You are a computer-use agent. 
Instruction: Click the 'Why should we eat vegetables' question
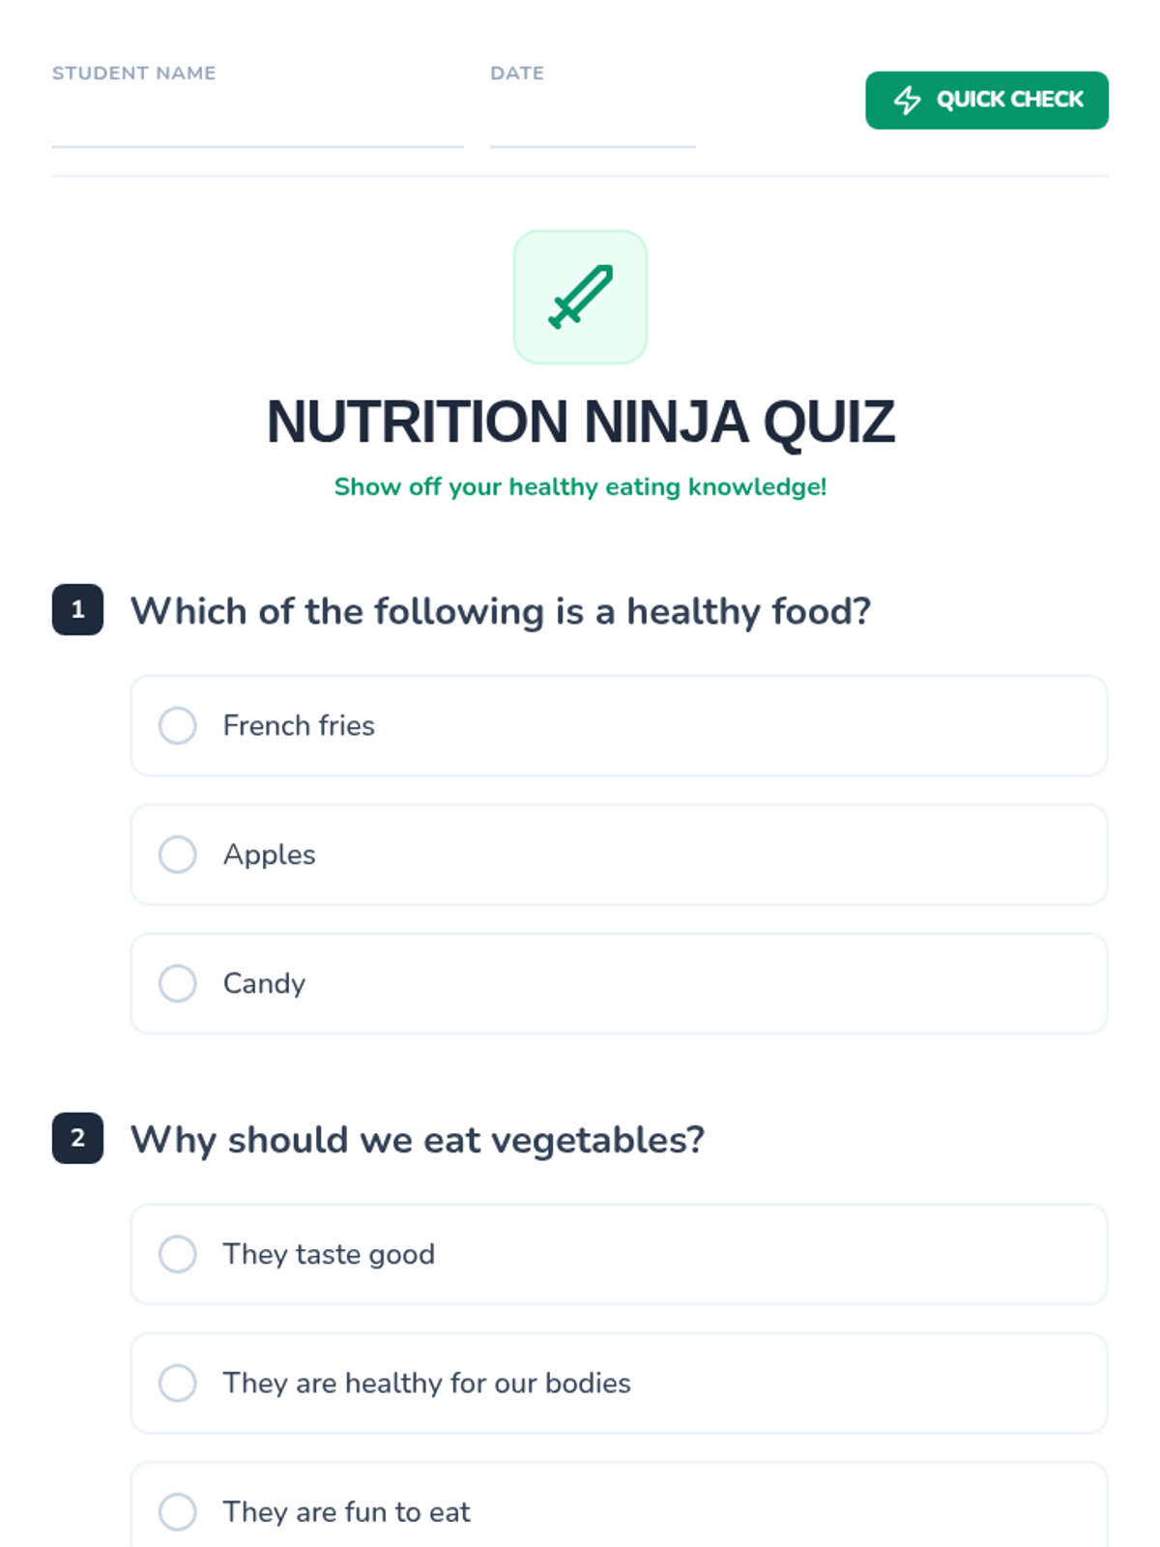418,1140
